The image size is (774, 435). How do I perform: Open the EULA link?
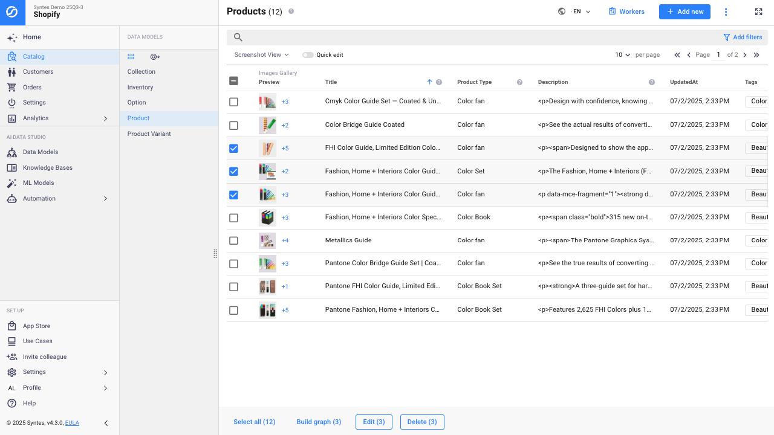click(72, 423)
